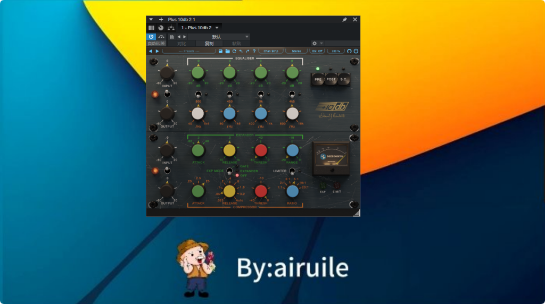Flip the 4k5 band toggle switch

(x=292, y=94)
